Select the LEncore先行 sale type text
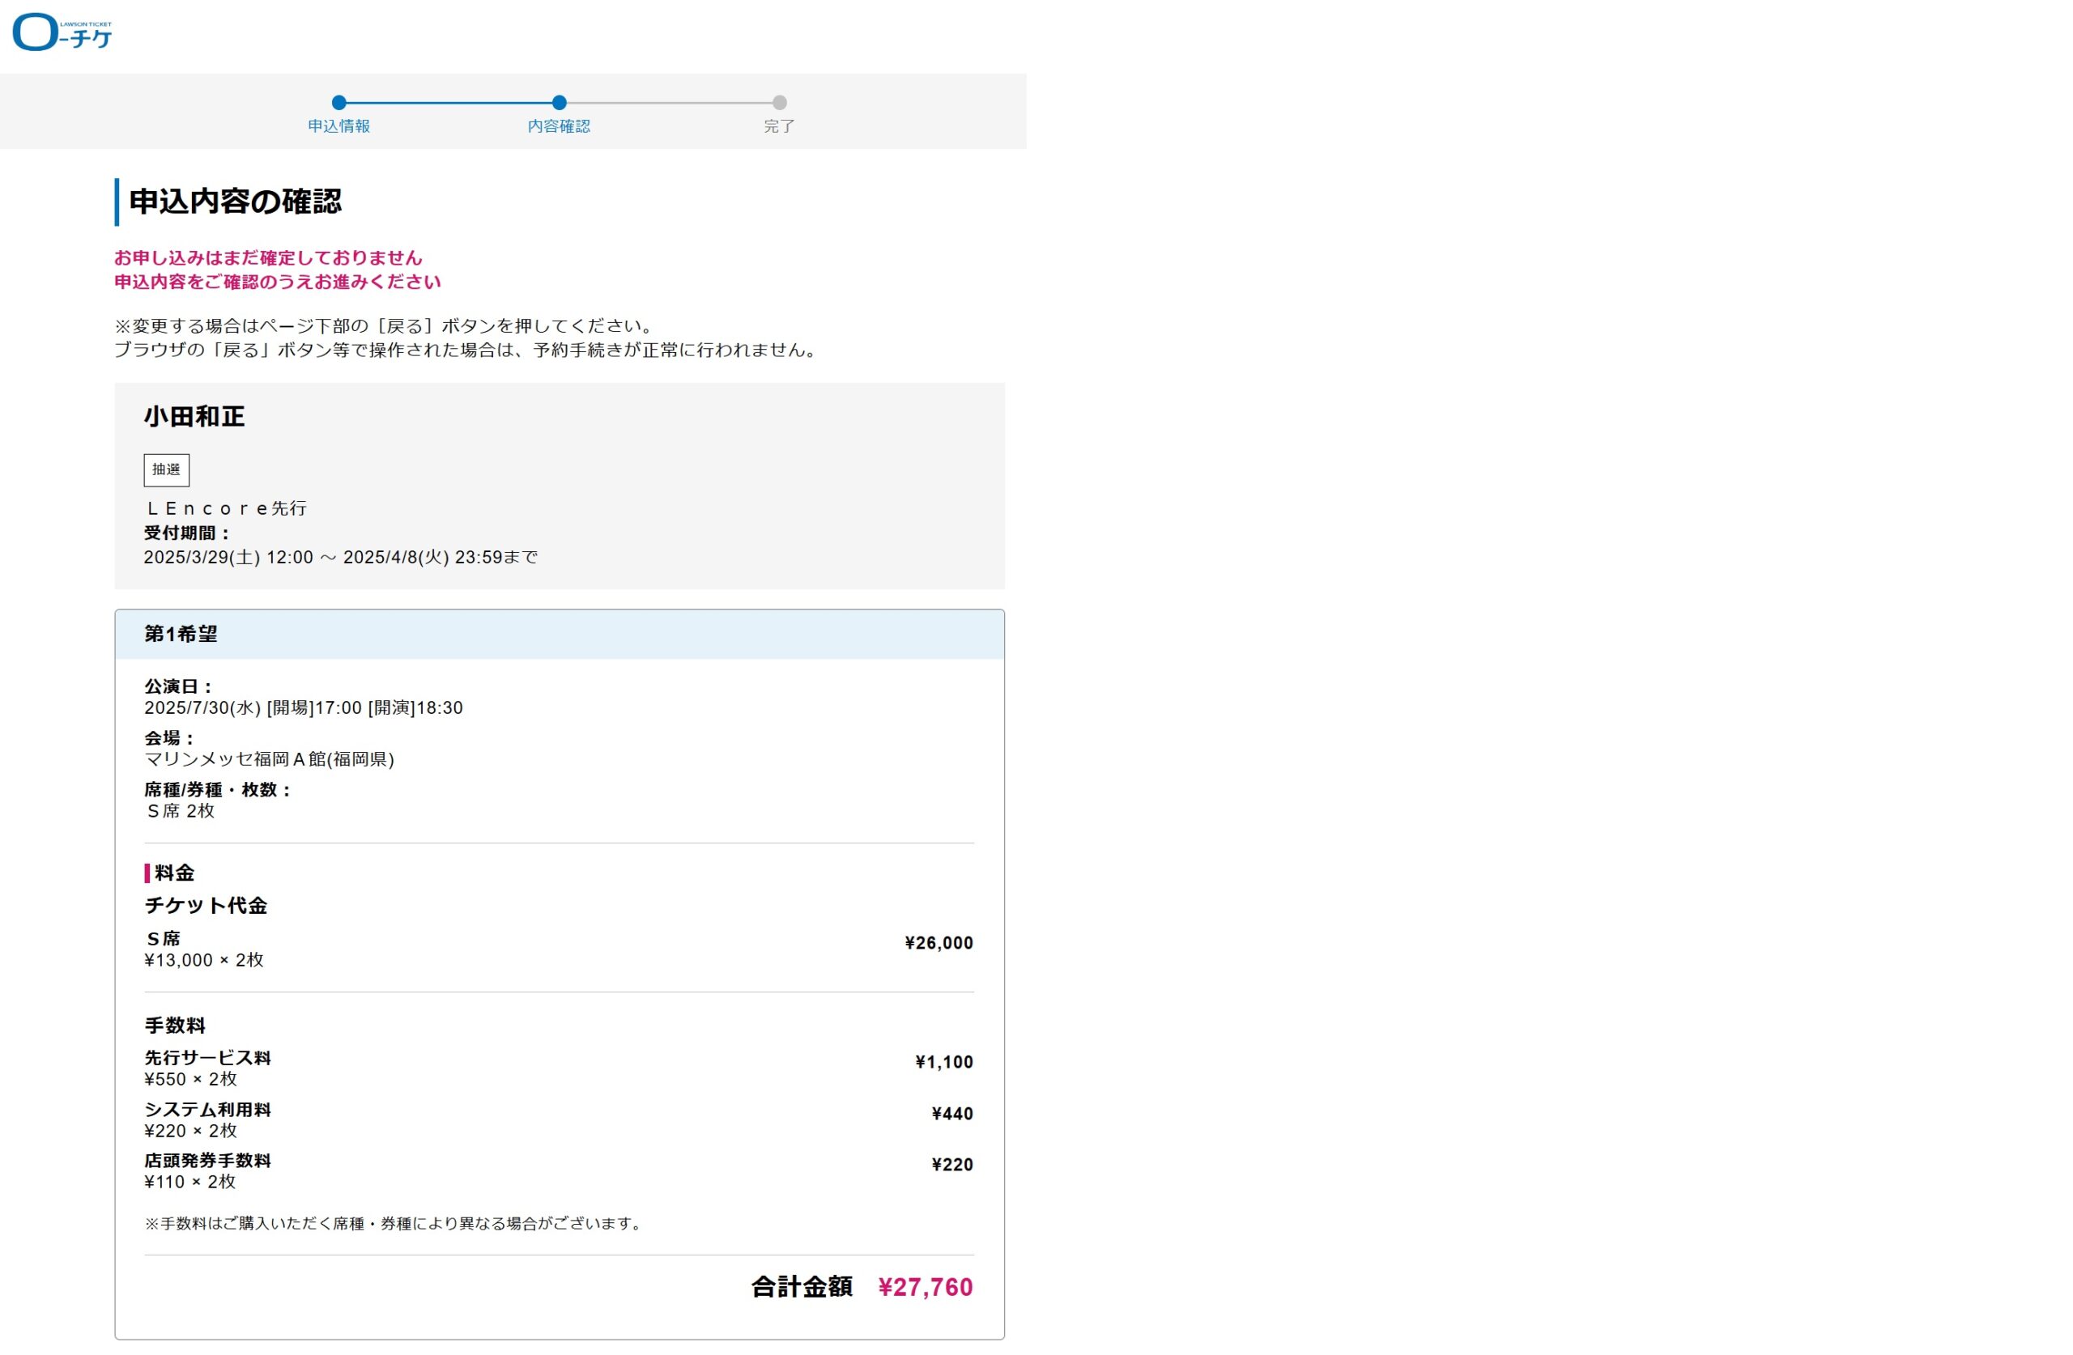 pos(227,508)
